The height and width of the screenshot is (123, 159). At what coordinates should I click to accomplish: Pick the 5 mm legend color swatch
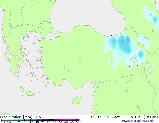27,120
